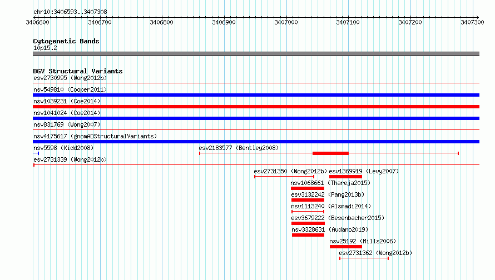Click ruler position 3407100

click(x=348, y=22)
